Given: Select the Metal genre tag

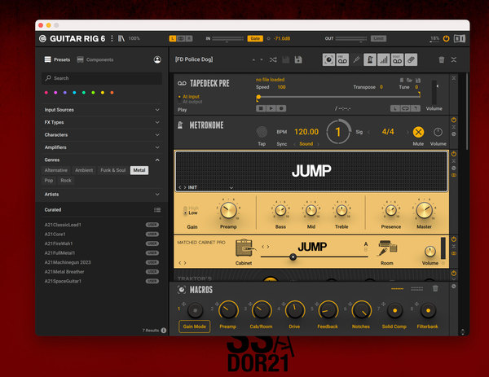Looking at the screenshot, I should click(139, 170).
